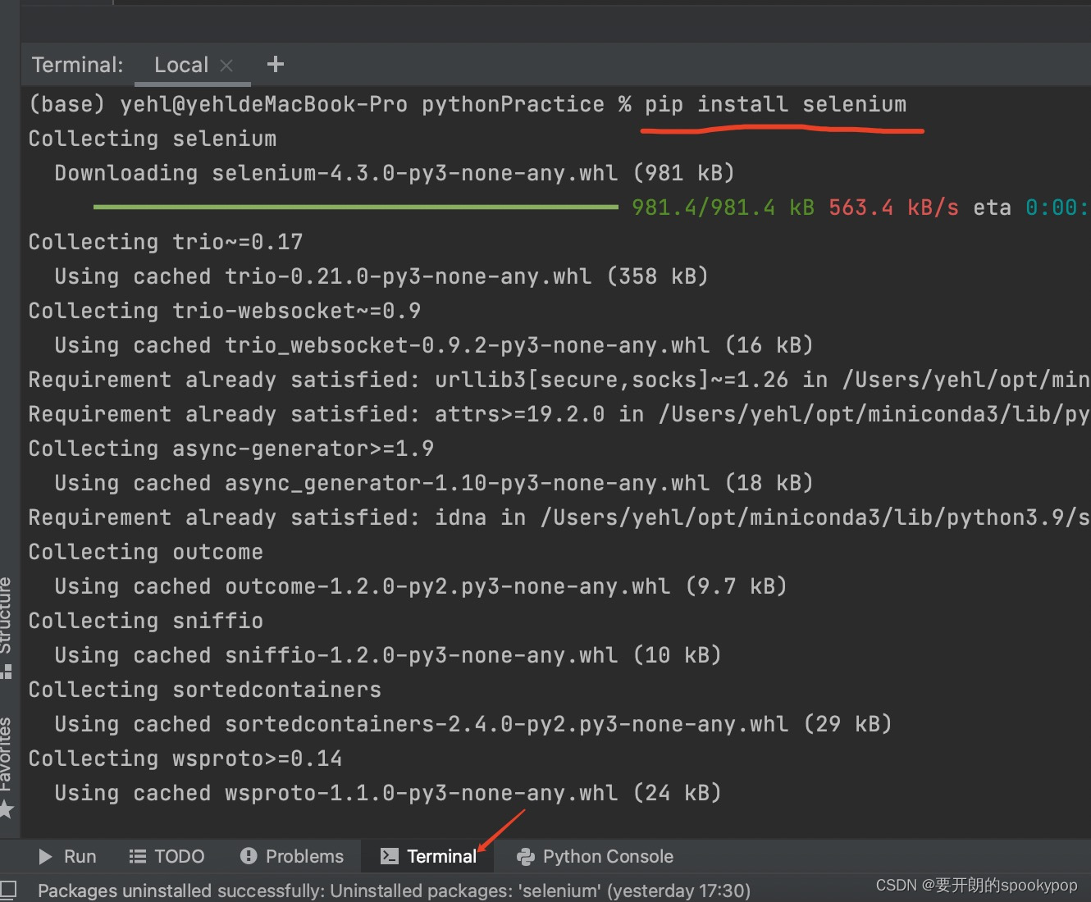Click the 'pip install selenium' command text
This screenshot has height=902, width=1091.
(x=775, y=104)
